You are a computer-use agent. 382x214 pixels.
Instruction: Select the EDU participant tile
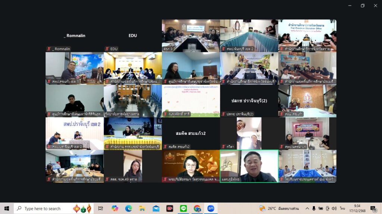[x=133, y=36]
